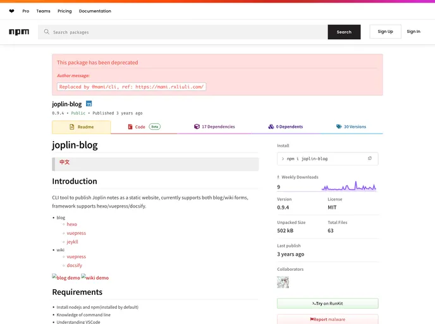This screenshot has height=324, width=435.
Task: Switch to the 17 Dependencies tab
Action: pyautogui.click(x=214, y=127)
